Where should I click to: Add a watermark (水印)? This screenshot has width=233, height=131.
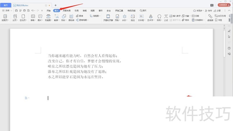[125, 18]
